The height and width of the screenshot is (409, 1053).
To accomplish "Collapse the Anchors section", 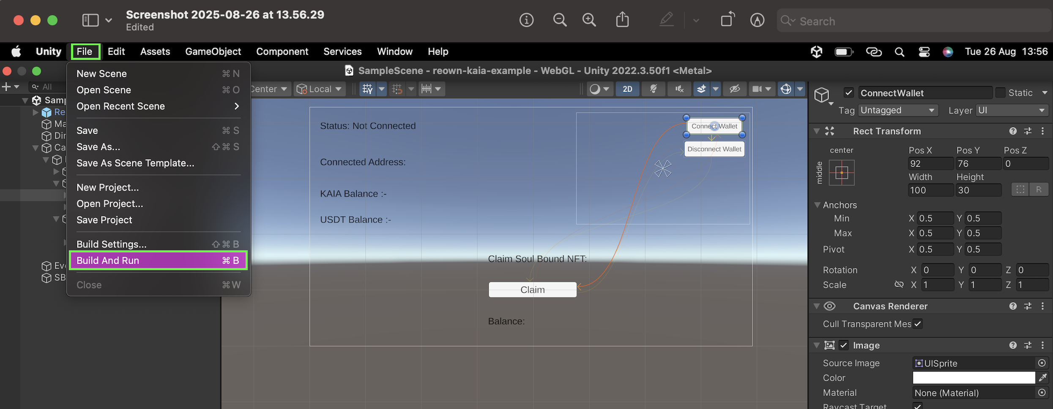I will coord(817,205).
